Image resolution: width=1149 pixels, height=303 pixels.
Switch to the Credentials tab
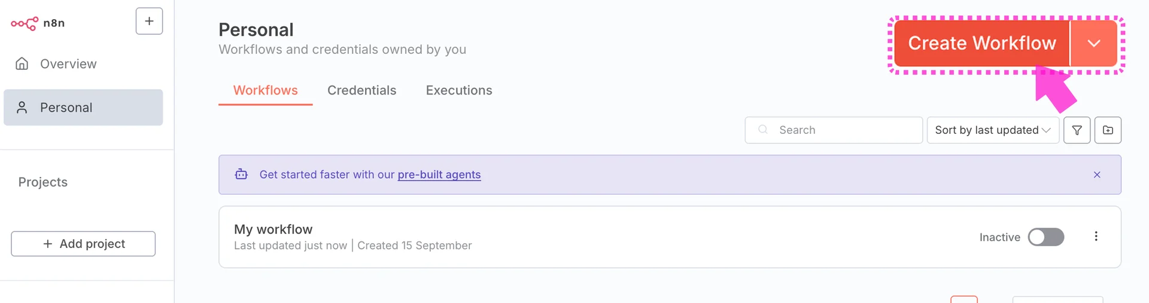(x=361, y=90)
